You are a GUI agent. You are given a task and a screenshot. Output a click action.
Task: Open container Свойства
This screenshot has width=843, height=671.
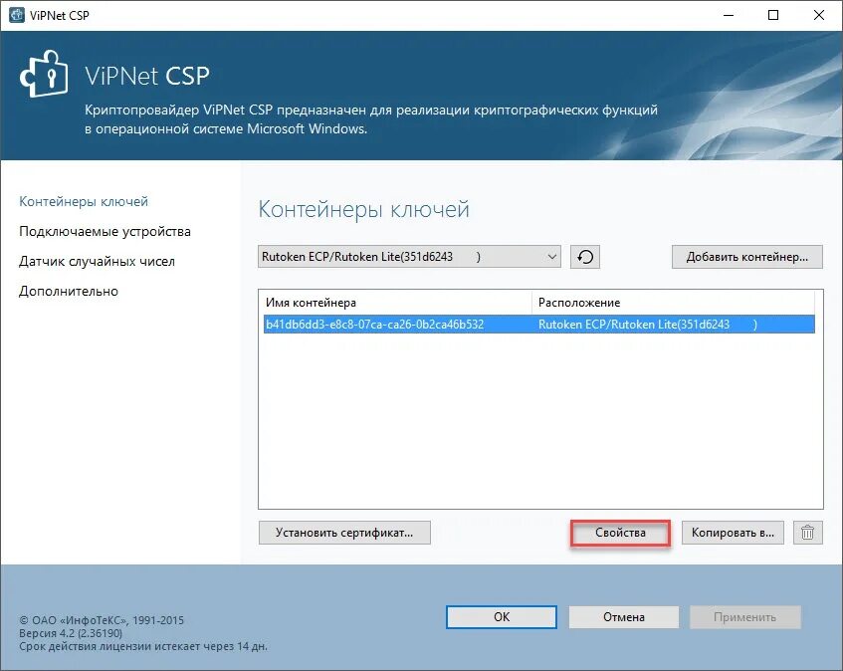(x=620, y=533)
